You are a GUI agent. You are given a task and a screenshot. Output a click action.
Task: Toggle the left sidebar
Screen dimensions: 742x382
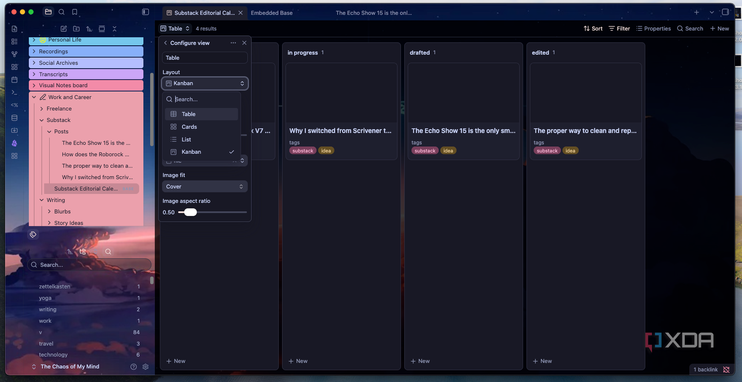[145, 12]
